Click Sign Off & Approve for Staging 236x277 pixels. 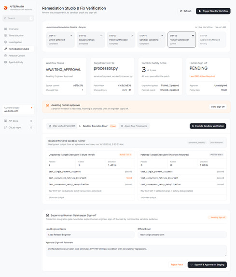(x=207, y=264)
